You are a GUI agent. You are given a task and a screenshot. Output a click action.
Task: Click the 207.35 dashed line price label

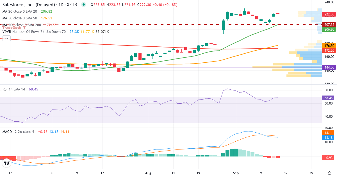click(x=329, y=25)
